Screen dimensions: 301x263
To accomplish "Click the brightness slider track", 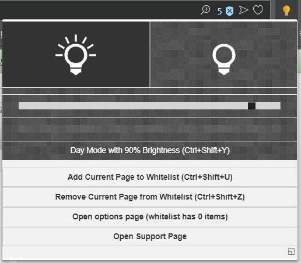I will pyautogui.click(x=150, y=106).
